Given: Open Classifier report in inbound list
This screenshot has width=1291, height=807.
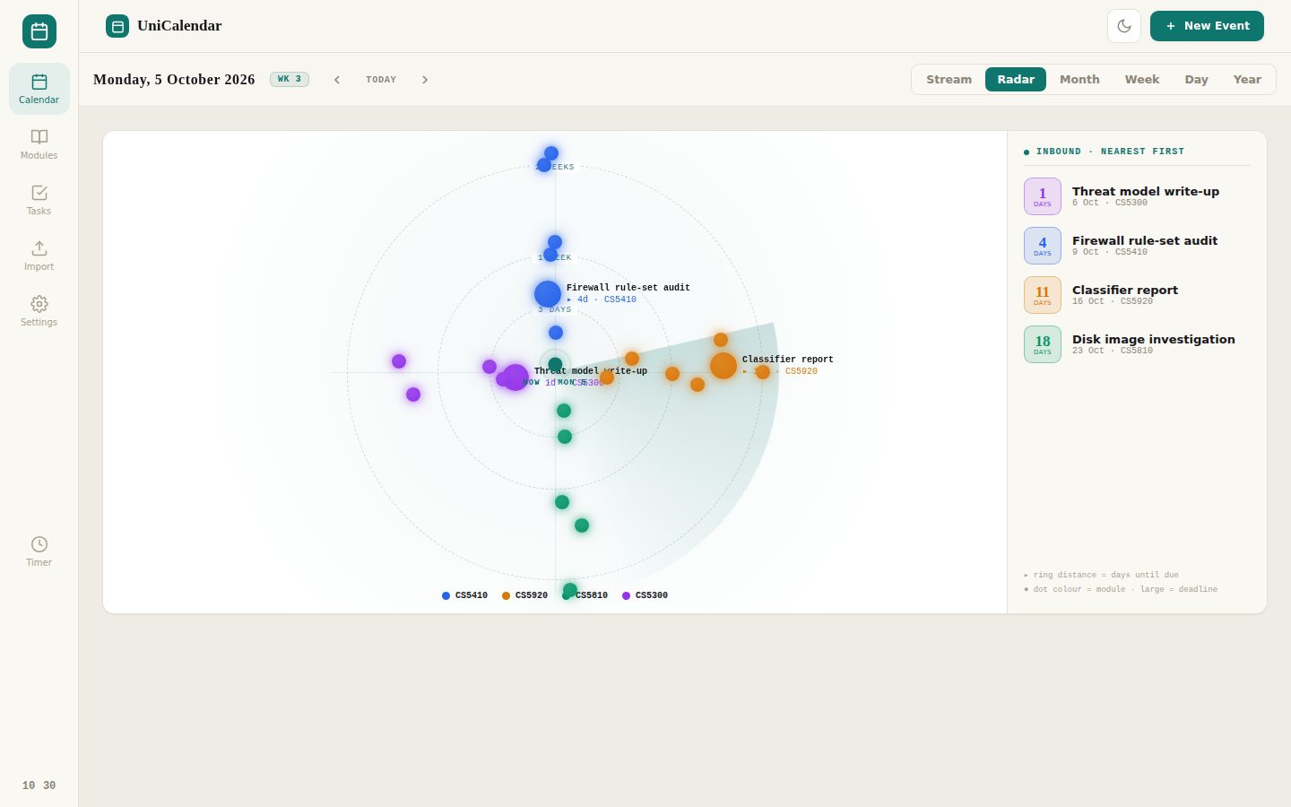Looking at the screenshot, I should tap(1137, 295).
